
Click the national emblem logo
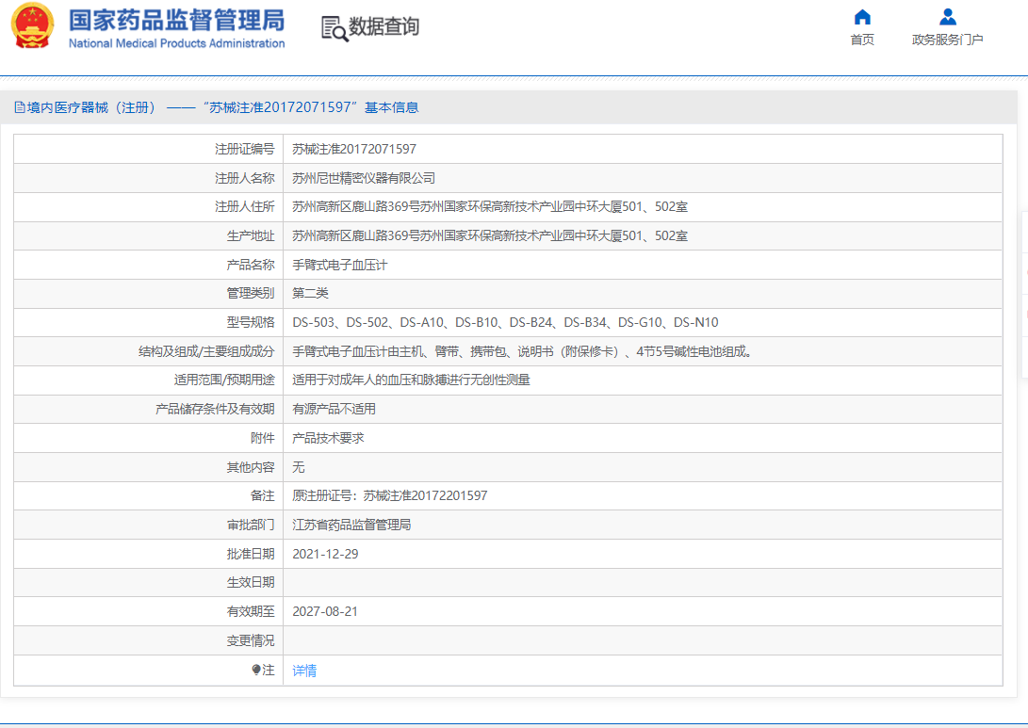pyautogui.click(x=33, y=26)
